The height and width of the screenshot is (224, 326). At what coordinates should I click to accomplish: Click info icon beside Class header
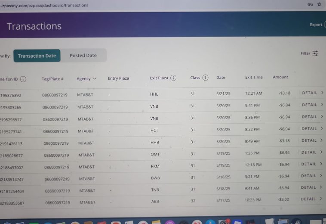point(205,78)
